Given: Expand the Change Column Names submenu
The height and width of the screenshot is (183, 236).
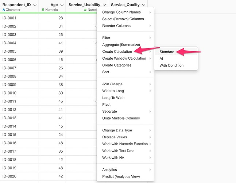Looking at the screenshot, I should coord(125,12).
